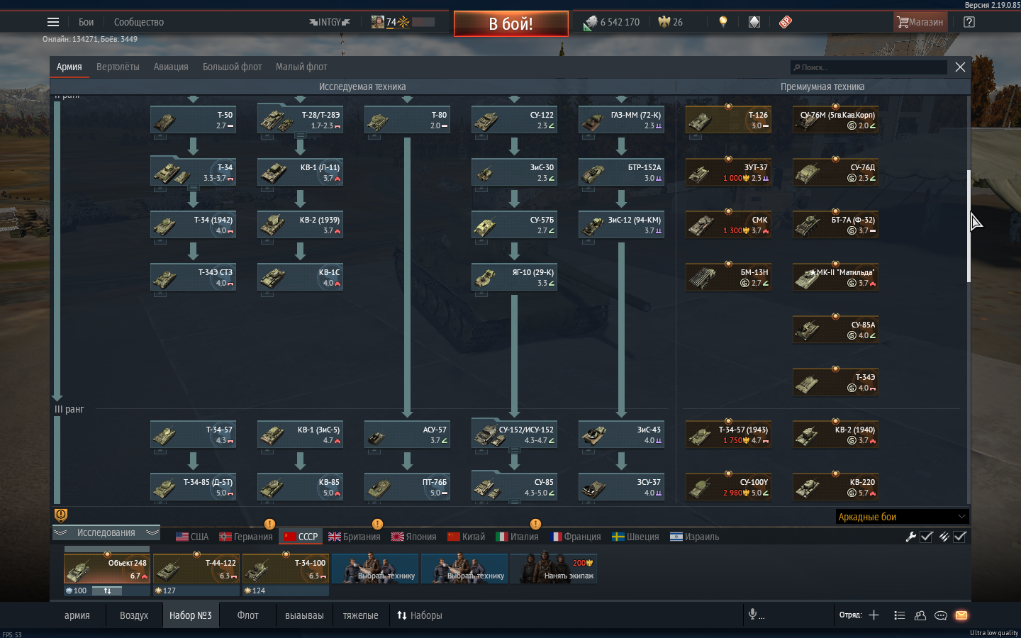Select the Китай nation tab

(x=467, y=537)
